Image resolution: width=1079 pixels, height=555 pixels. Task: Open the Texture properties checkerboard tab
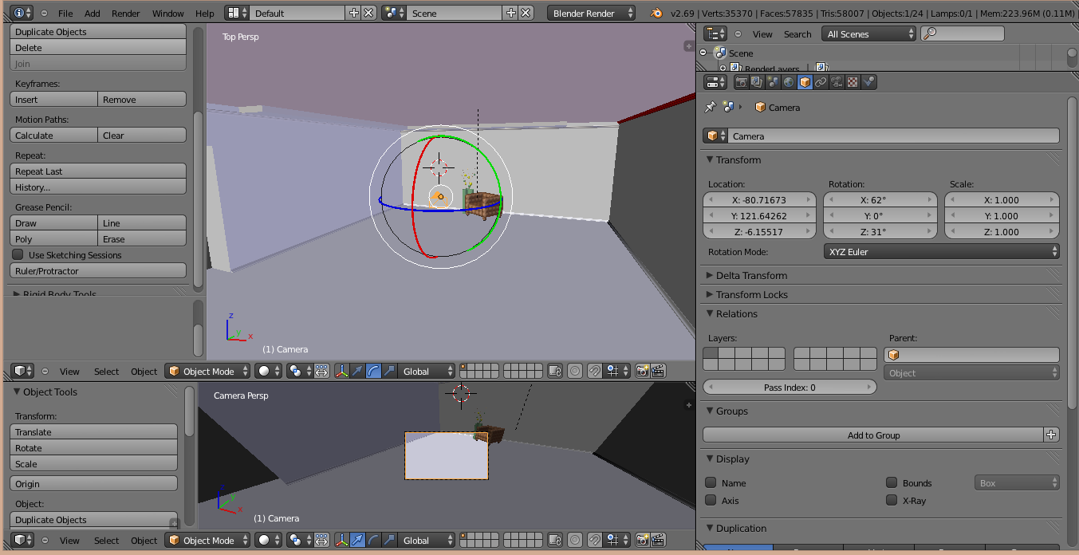pos(853,82)
